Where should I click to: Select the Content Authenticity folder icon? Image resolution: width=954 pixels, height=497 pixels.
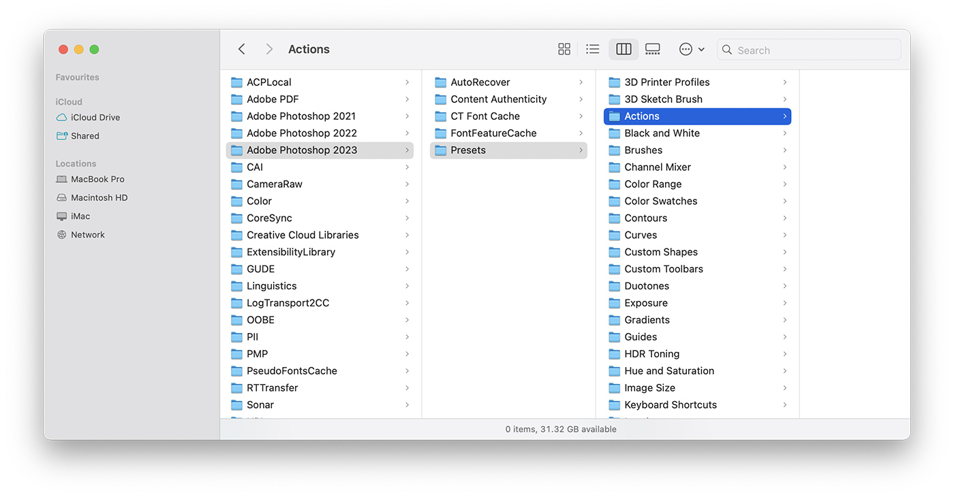pyautogui.click(x=440, y=99)
